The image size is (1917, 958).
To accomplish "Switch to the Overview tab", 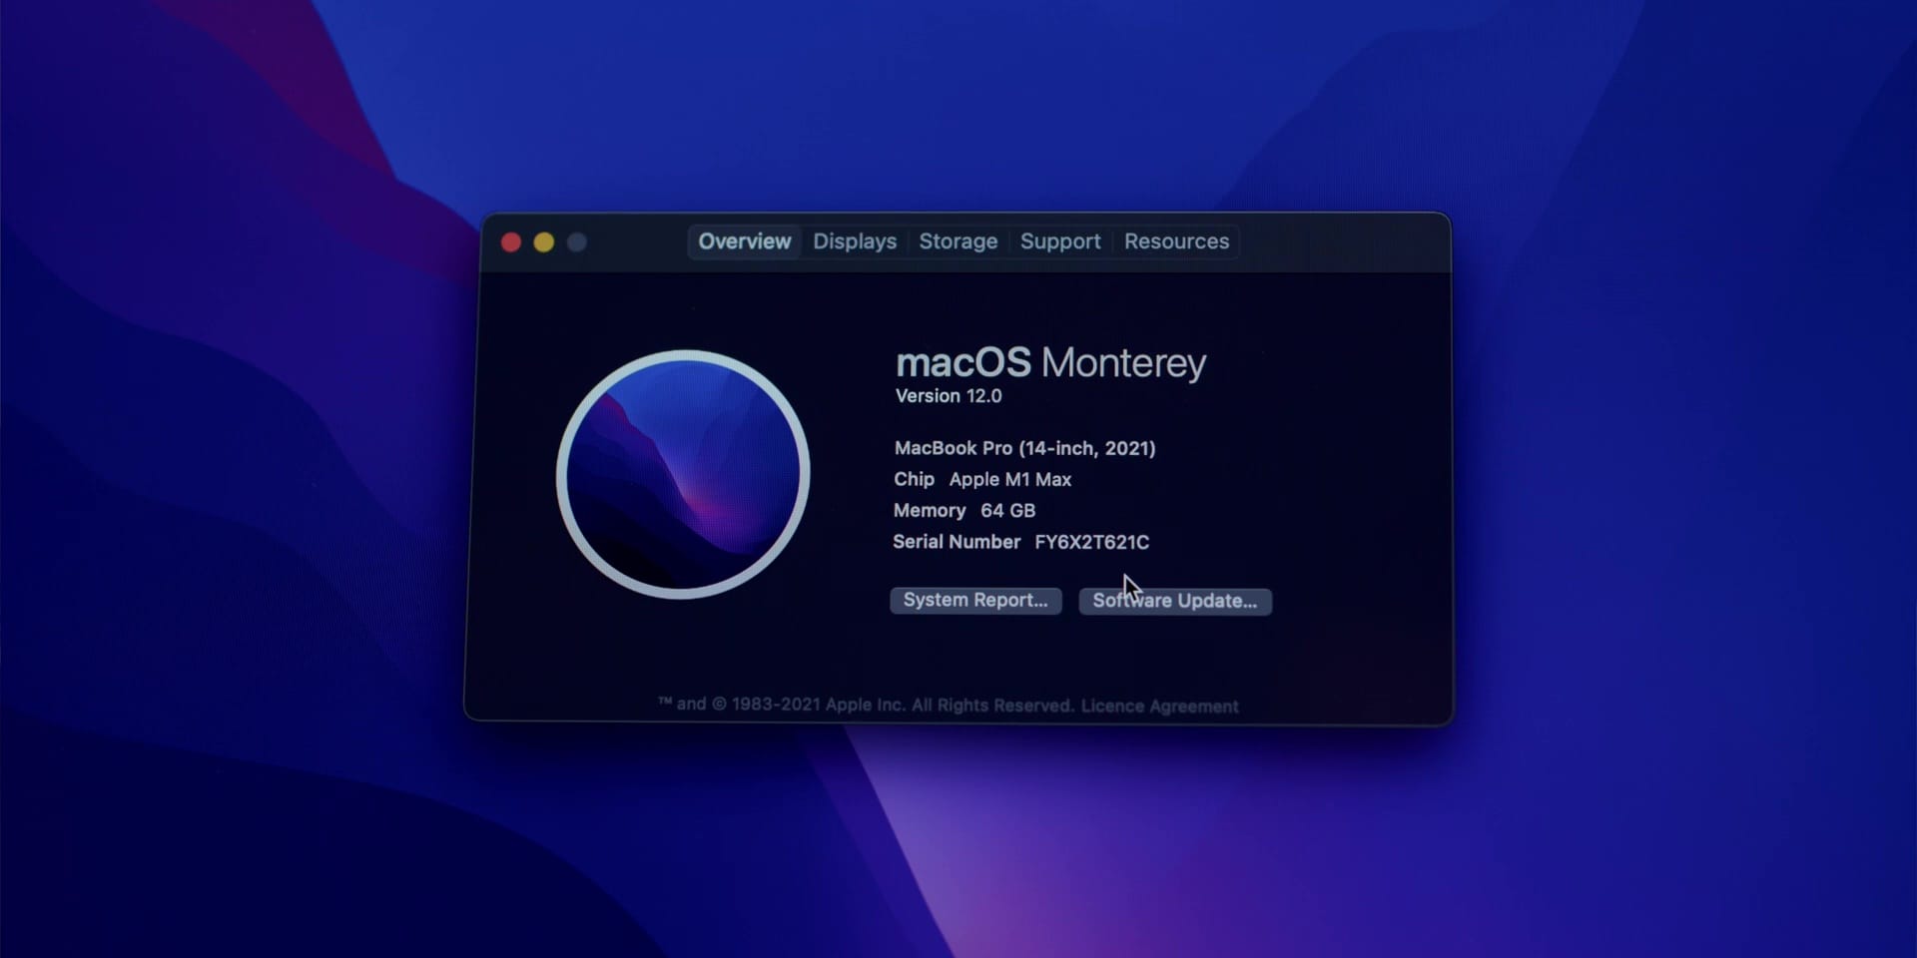I will pyautogui.click(x=744, y=241).
